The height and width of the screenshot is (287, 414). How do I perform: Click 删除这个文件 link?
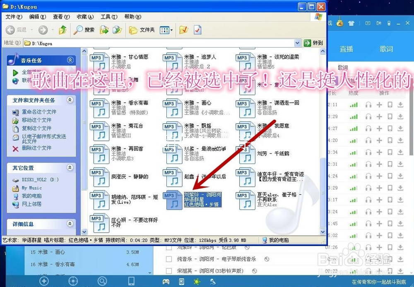(36, 148)
